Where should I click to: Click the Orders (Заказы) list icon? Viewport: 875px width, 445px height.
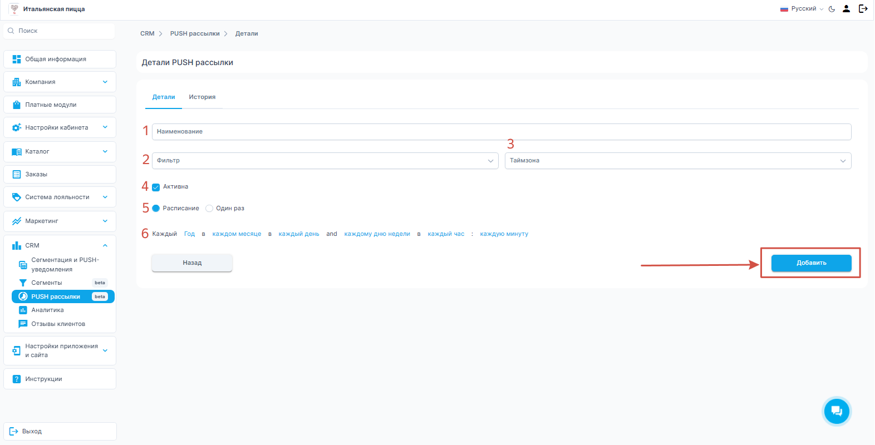17,174
